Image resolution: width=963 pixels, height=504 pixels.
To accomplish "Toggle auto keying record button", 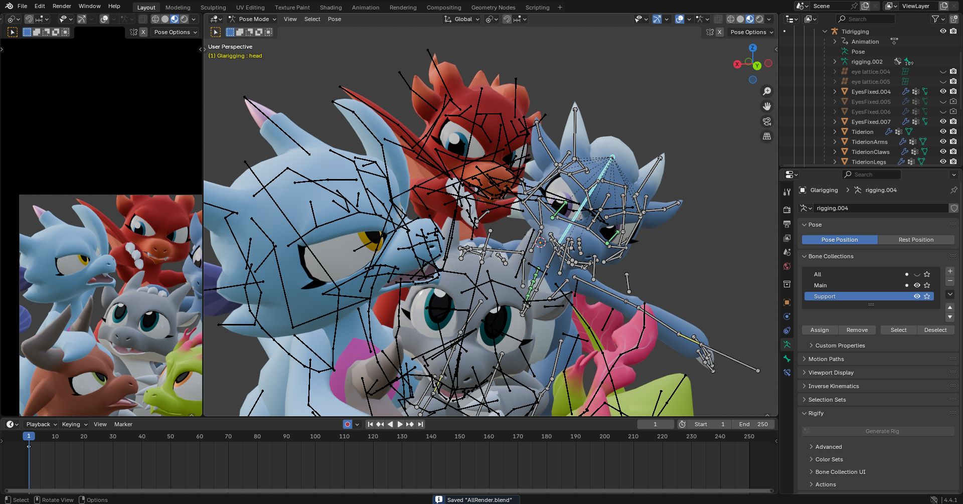I will point(348,424).
